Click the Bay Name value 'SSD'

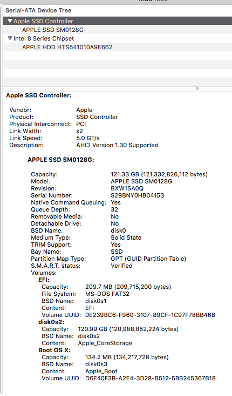(117, 252)
